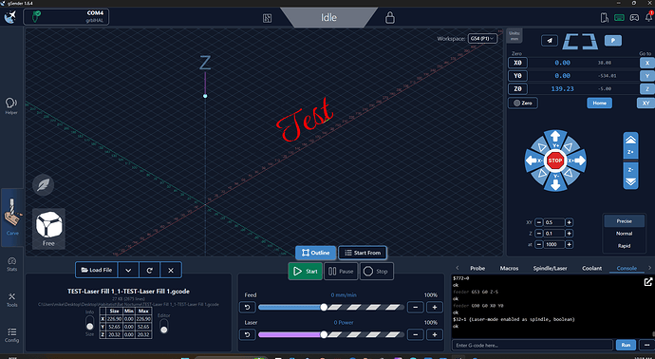
Task: Close the loaded gcode file
Action: [171, 270]
